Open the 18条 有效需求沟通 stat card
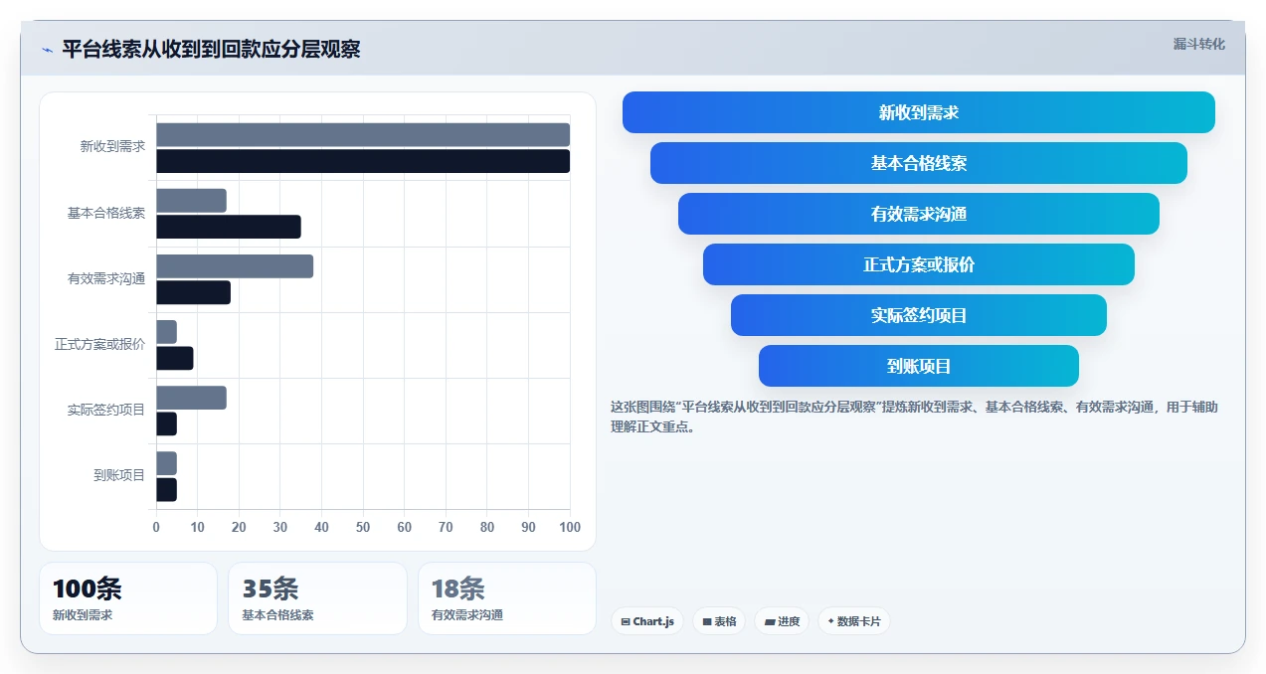 507,598
